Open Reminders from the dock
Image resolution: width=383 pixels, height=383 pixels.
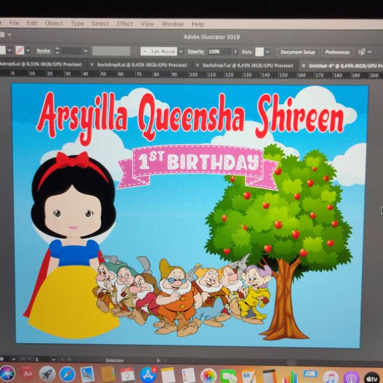coord(189,375)
